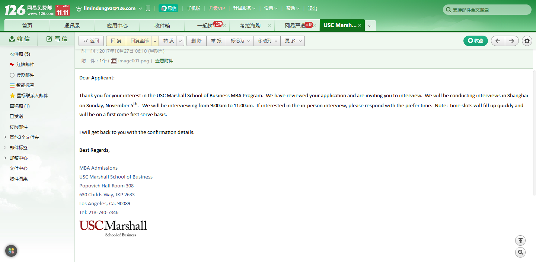
Task: Click 收信 to receive mail
Action: point(19,39)
